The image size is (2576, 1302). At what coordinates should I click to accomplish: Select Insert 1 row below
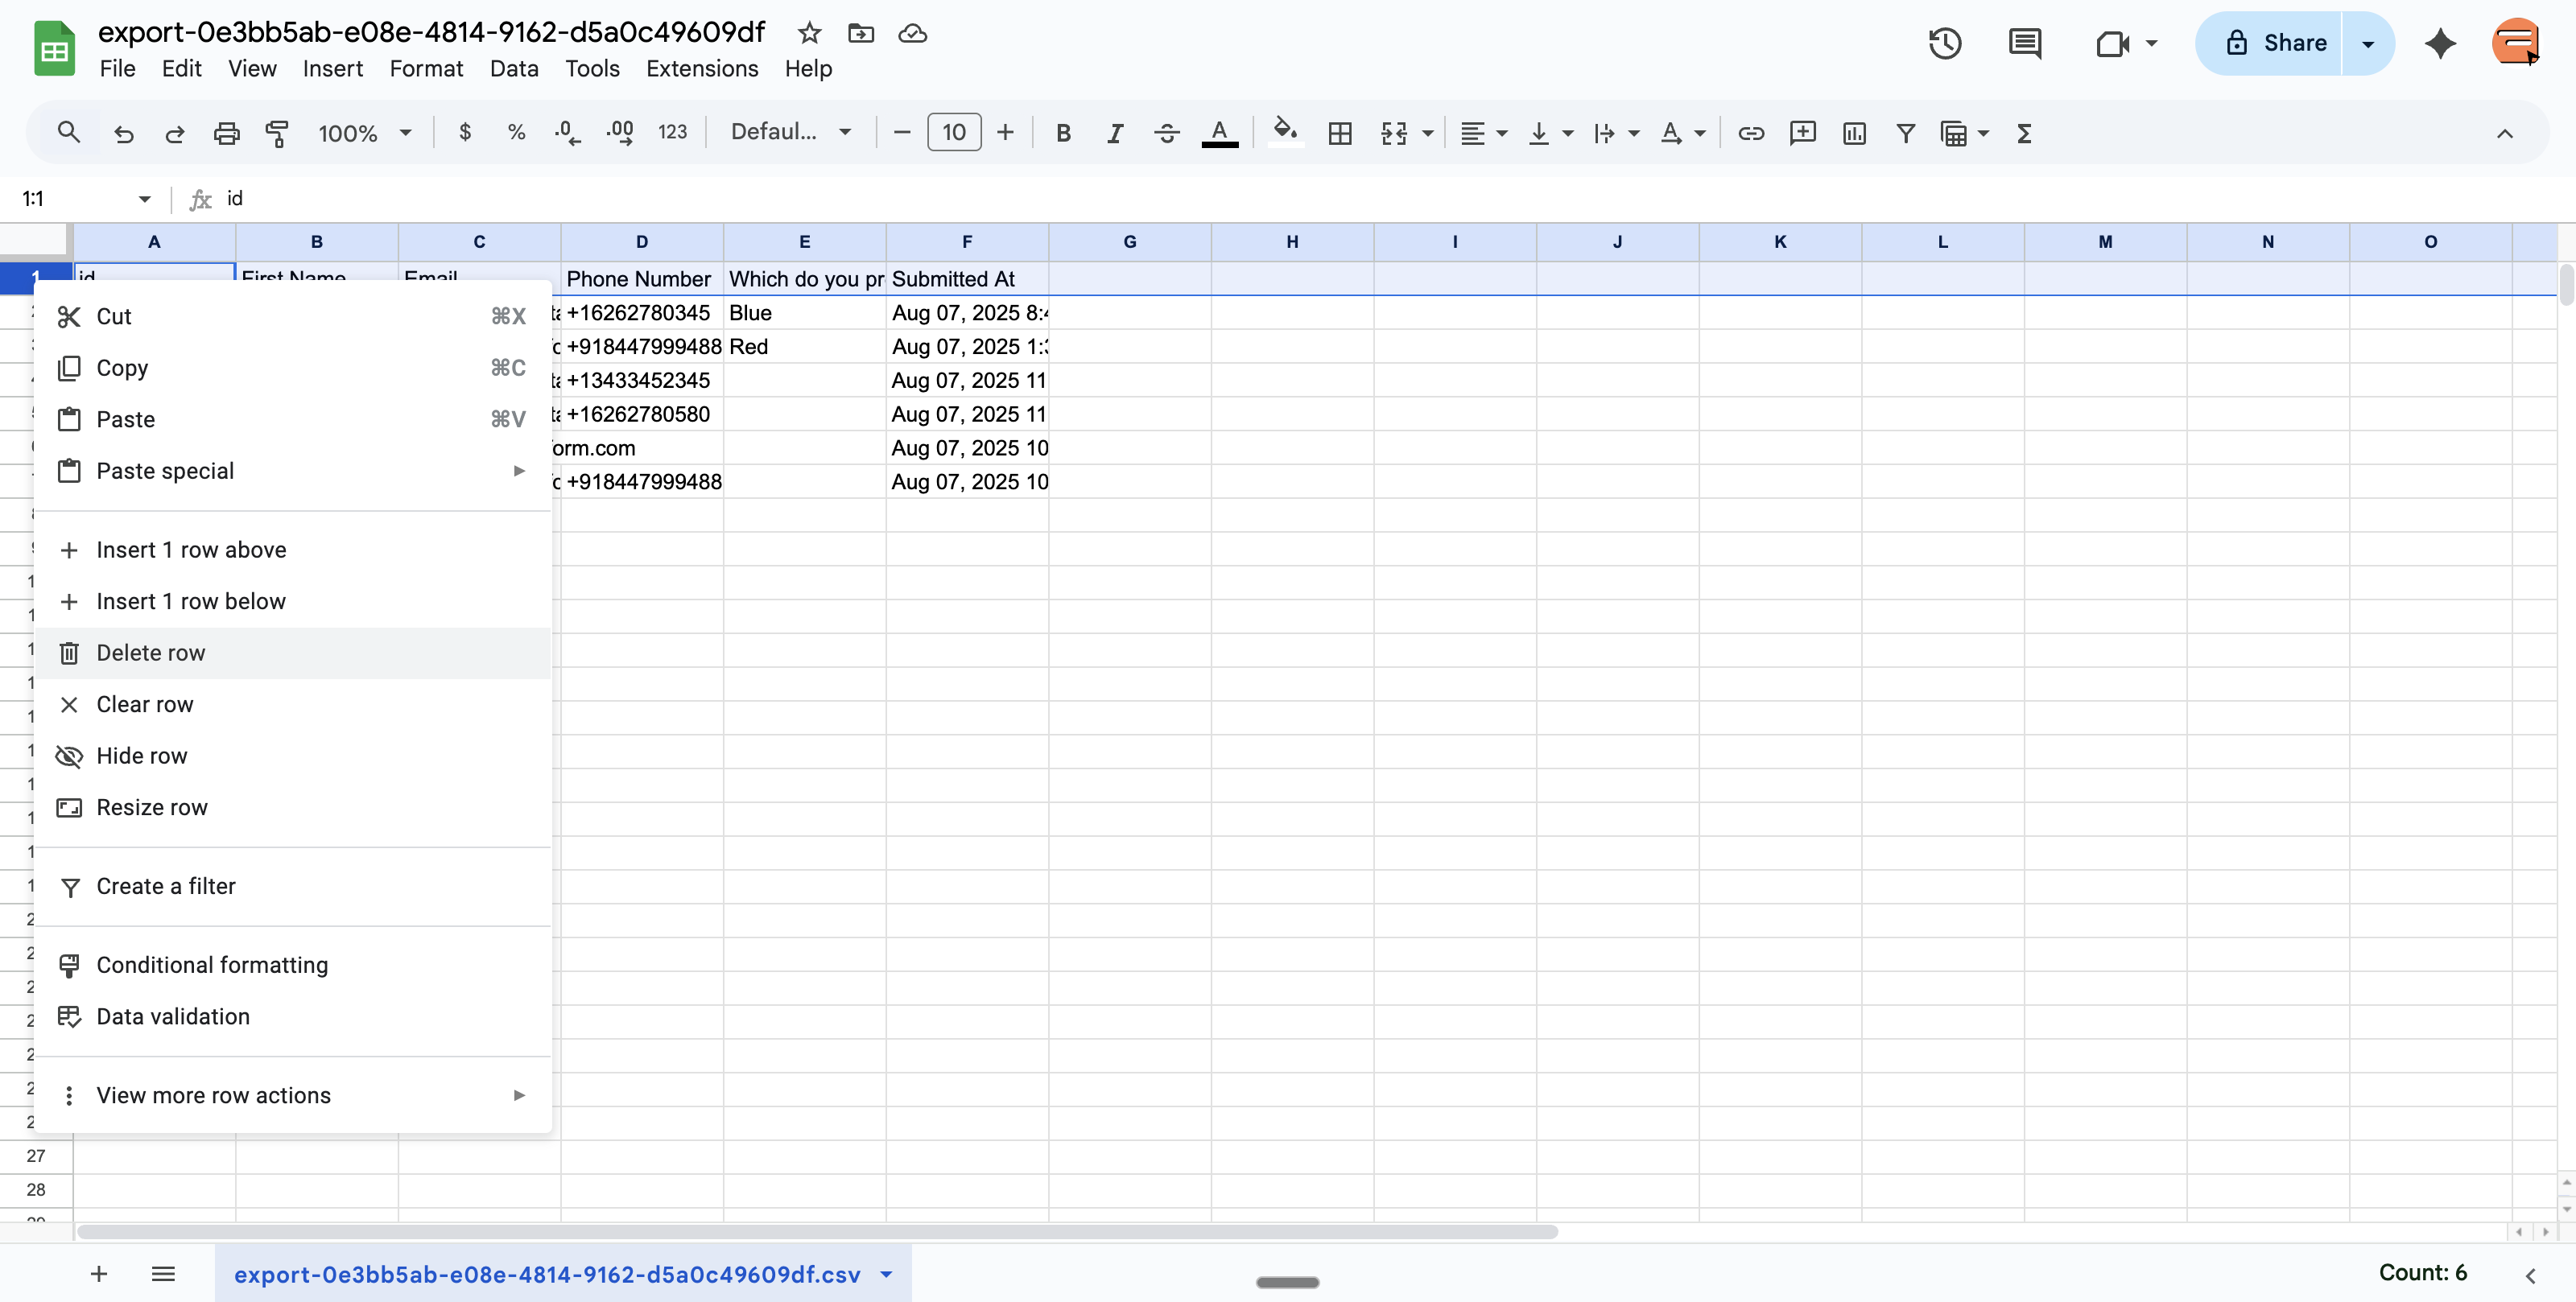pyautogui.click(x=292, y=601)
